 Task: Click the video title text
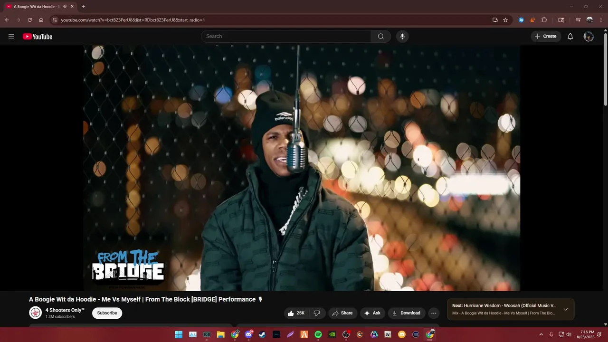(145, 299)
